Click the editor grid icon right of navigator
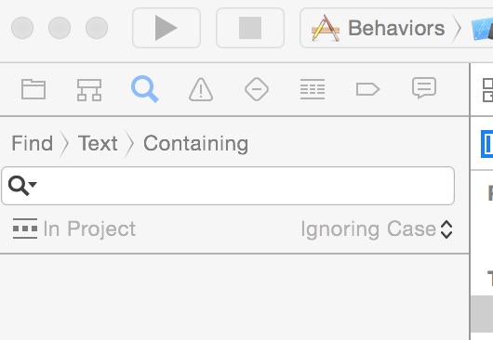The width and height of the screenshot is (493, 340). click(x=488, y=90)
